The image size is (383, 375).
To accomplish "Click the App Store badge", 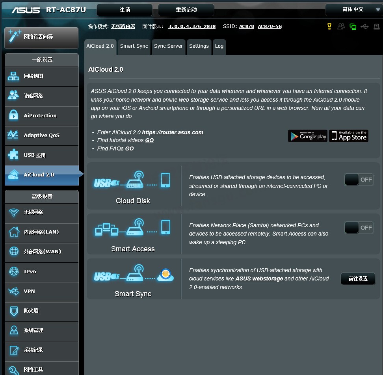I will [x=349, y=136].
